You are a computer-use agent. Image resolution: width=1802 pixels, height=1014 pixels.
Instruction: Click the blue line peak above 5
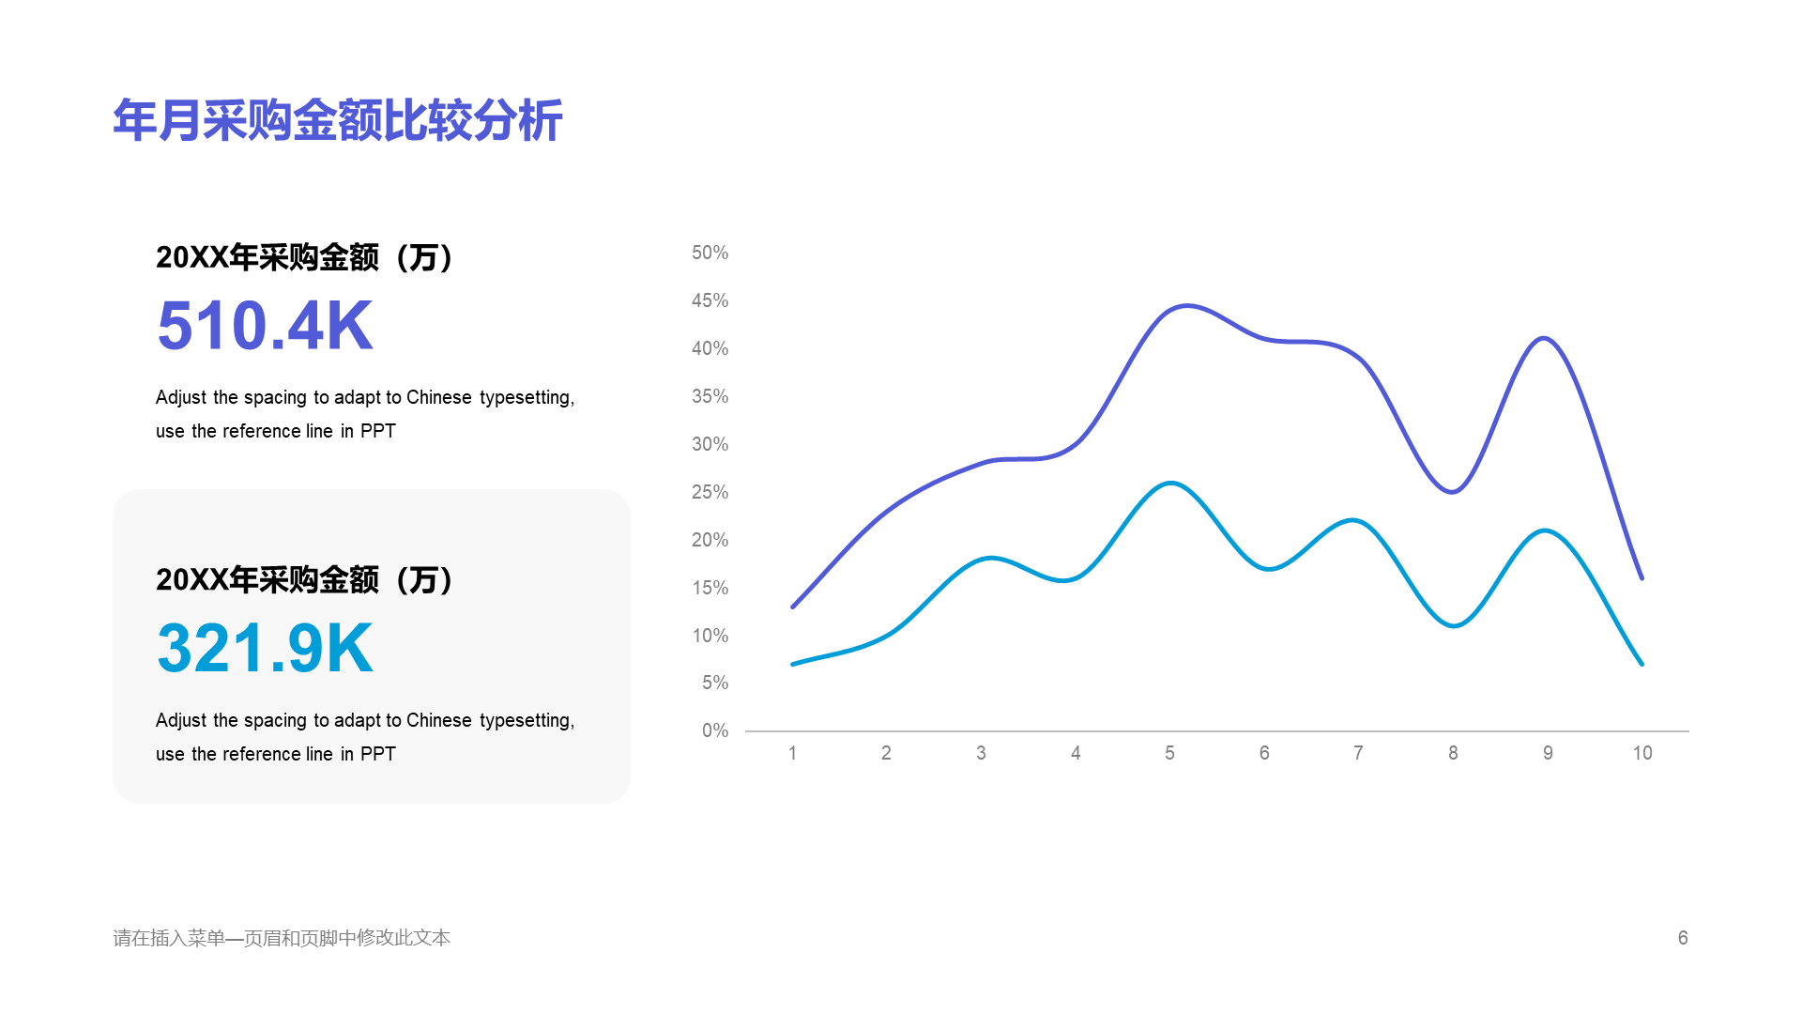click(x=1170, y=484)
